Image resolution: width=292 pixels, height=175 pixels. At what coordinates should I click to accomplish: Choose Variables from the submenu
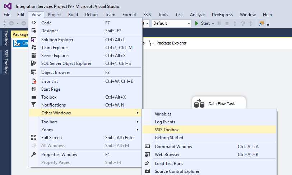(x=209, y=114)
